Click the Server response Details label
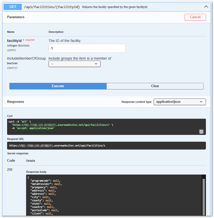Viewport: 214px width, 218px height. pyautogui.click(x=31, y=160)
